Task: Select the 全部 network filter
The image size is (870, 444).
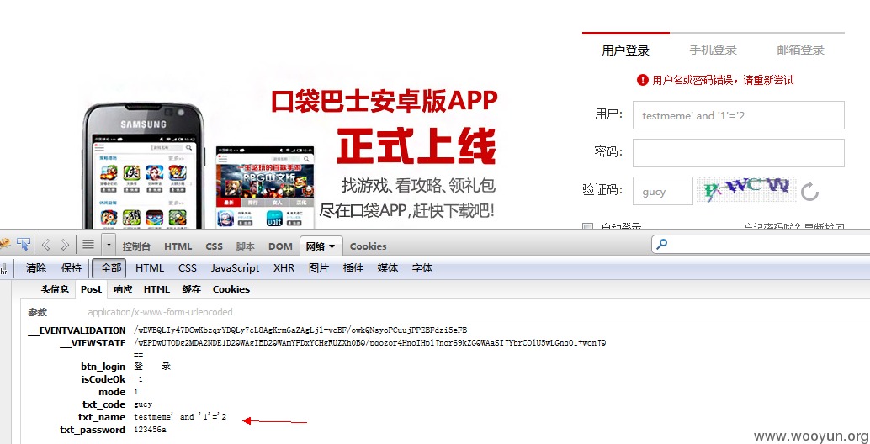Action: point(109,268)
